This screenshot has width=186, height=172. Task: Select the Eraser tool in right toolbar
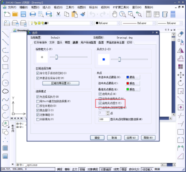[181, 34]
